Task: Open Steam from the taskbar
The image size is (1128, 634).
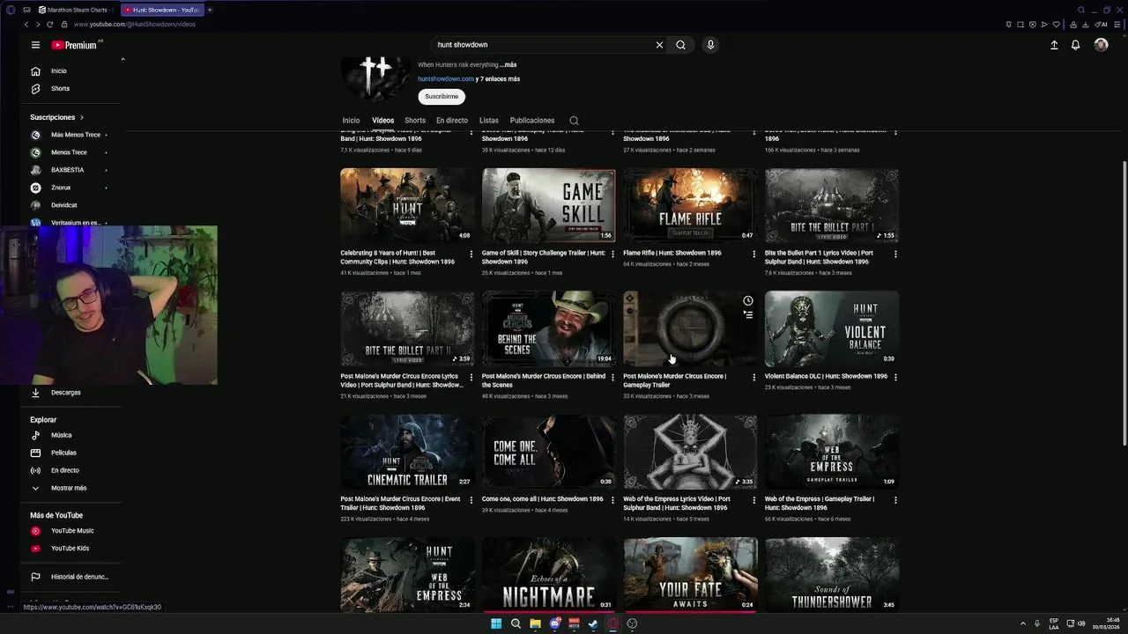Action: click(593, 623)
